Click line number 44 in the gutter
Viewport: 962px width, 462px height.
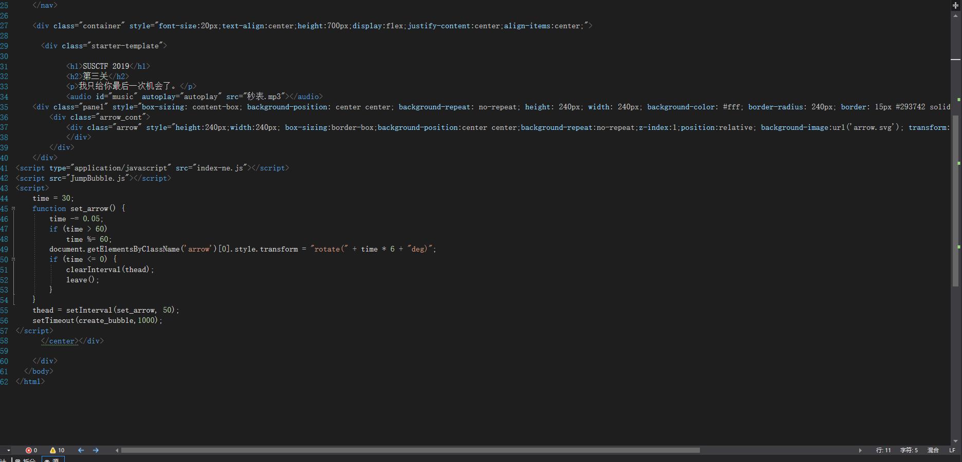(x=4, y=198)
